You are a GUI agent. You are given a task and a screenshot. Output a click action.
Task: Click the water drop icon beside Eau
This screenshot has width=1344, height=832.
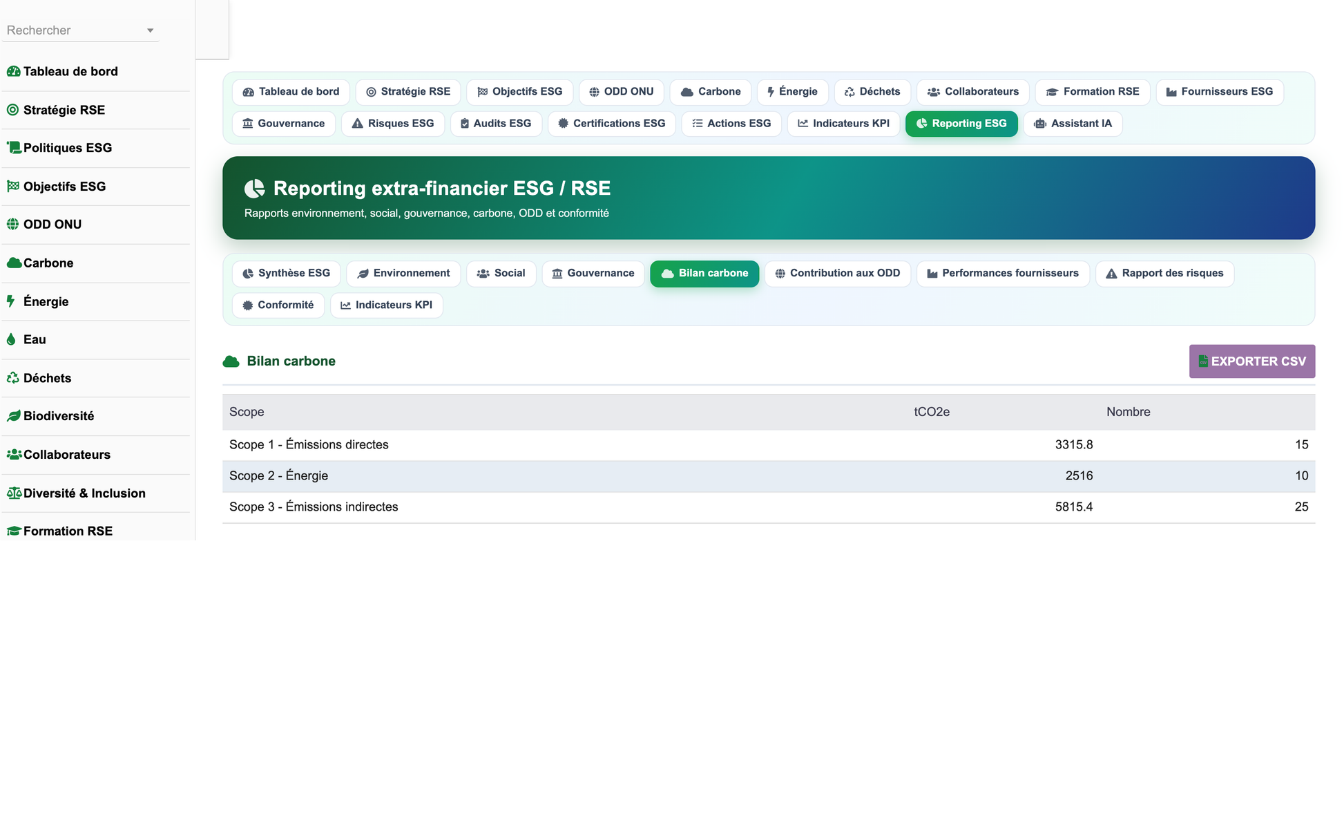click(x=11, y=339)
